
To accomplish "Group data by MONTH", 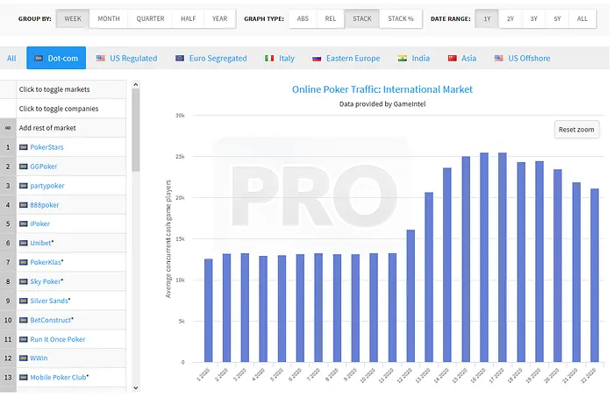I will click(x=109, y=18).
